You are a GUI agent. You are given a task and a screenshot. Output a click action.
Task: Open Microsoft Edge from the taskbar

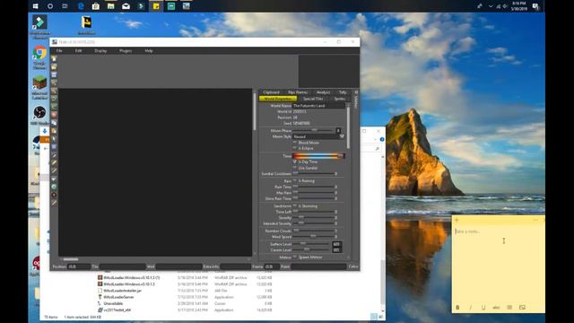81,6
